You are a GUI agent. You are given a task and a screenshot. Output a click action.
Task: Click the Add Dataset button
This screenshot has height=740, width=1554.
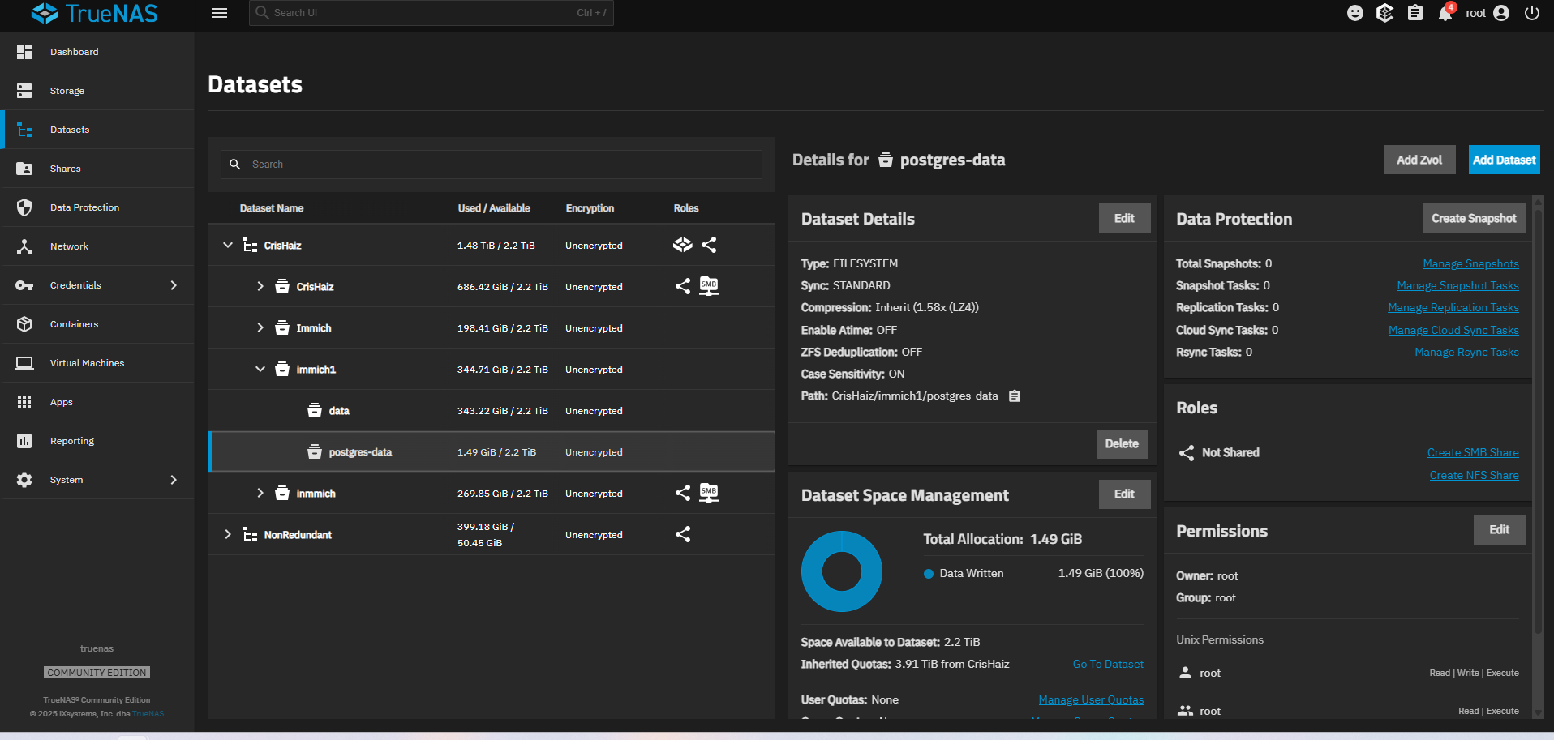tap(1504, 160)
